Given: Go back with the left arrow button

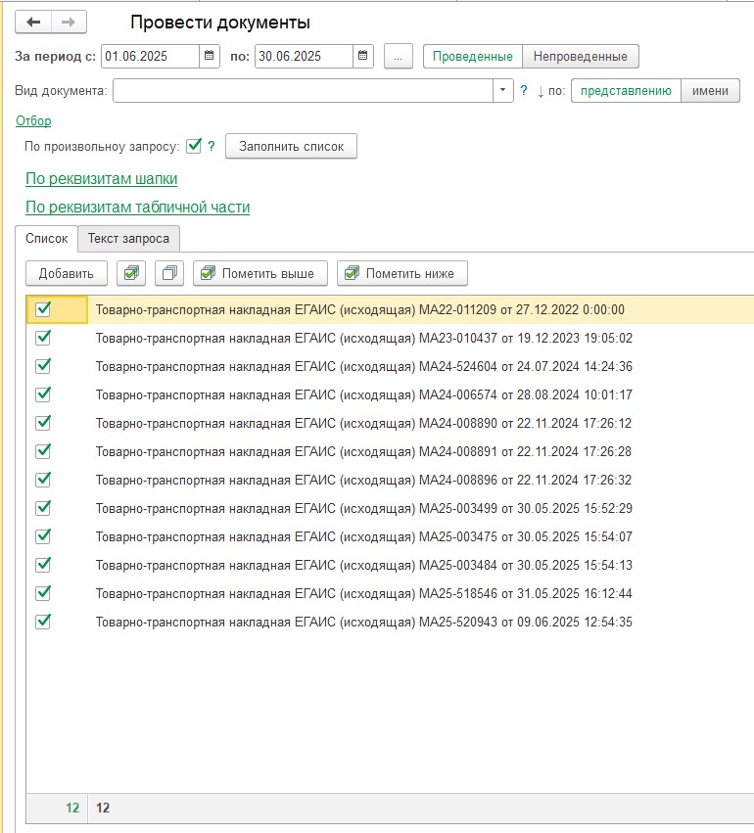Looking at the screenshot, I should pos(33,23).
